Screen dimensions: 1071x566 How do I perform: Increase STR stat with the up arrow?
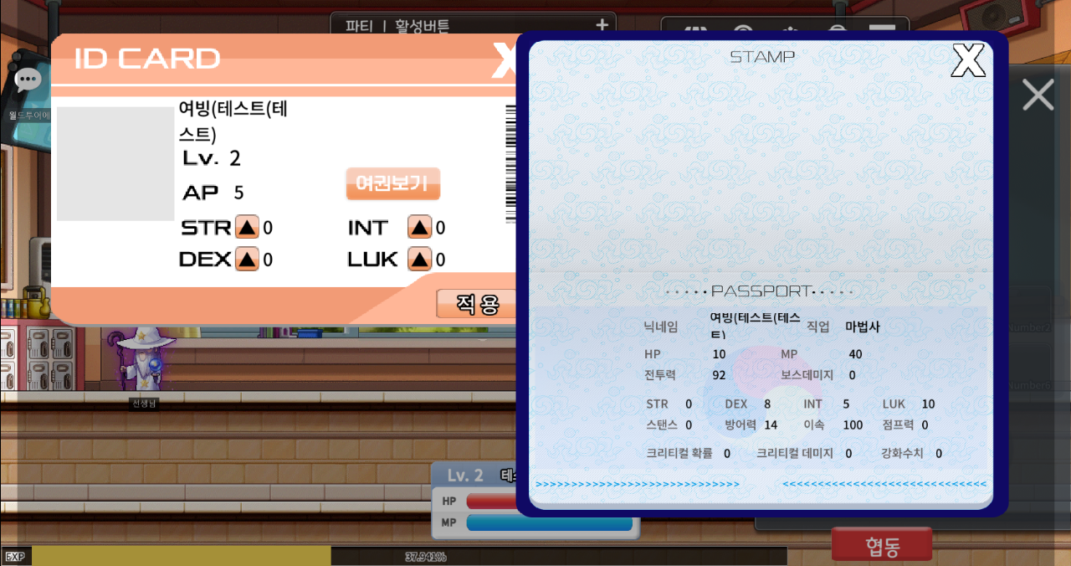point(247,227)
